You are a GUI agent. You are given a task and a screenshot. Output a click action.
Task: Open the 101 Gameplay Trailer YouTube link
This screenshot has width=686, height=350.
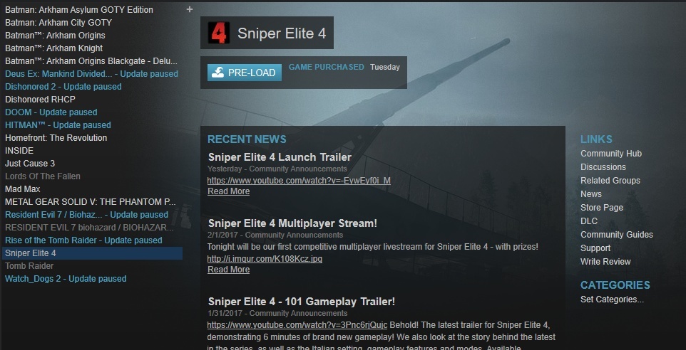pyautogui.click(x=297, y=325)
